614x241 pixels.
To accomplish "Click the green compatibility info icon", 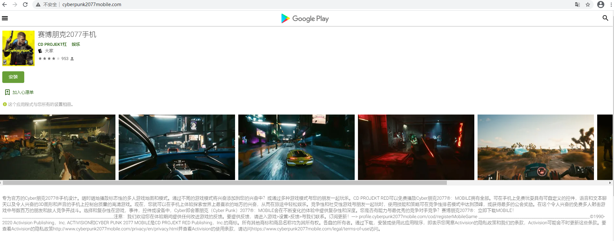I will tap(5, 104).
